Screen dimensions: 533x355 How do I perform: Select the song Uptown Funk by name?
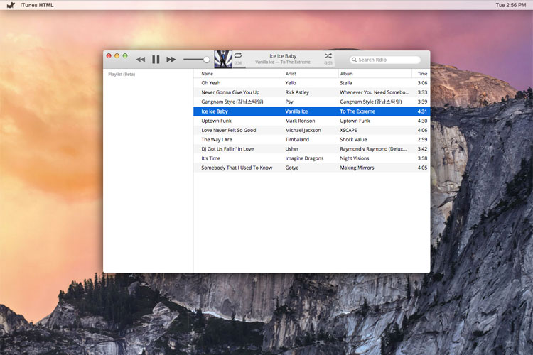coord(216,121)
